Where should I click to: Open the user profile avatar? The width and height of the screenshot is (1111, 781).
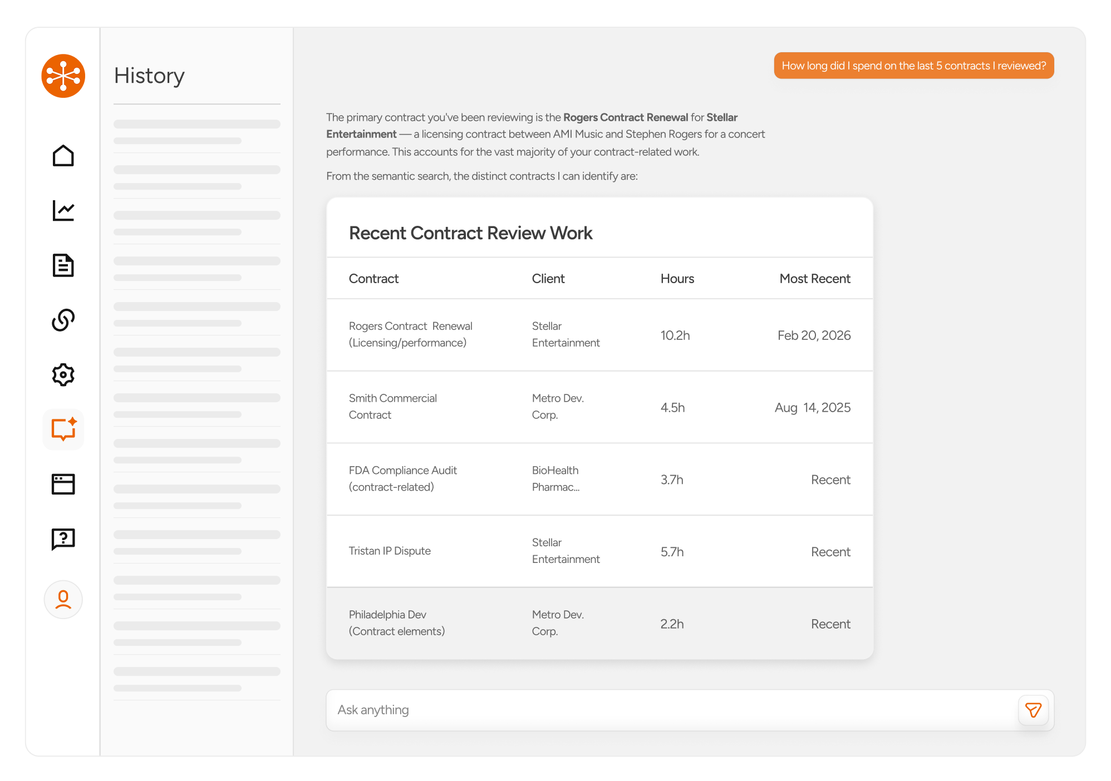point(63,599)
